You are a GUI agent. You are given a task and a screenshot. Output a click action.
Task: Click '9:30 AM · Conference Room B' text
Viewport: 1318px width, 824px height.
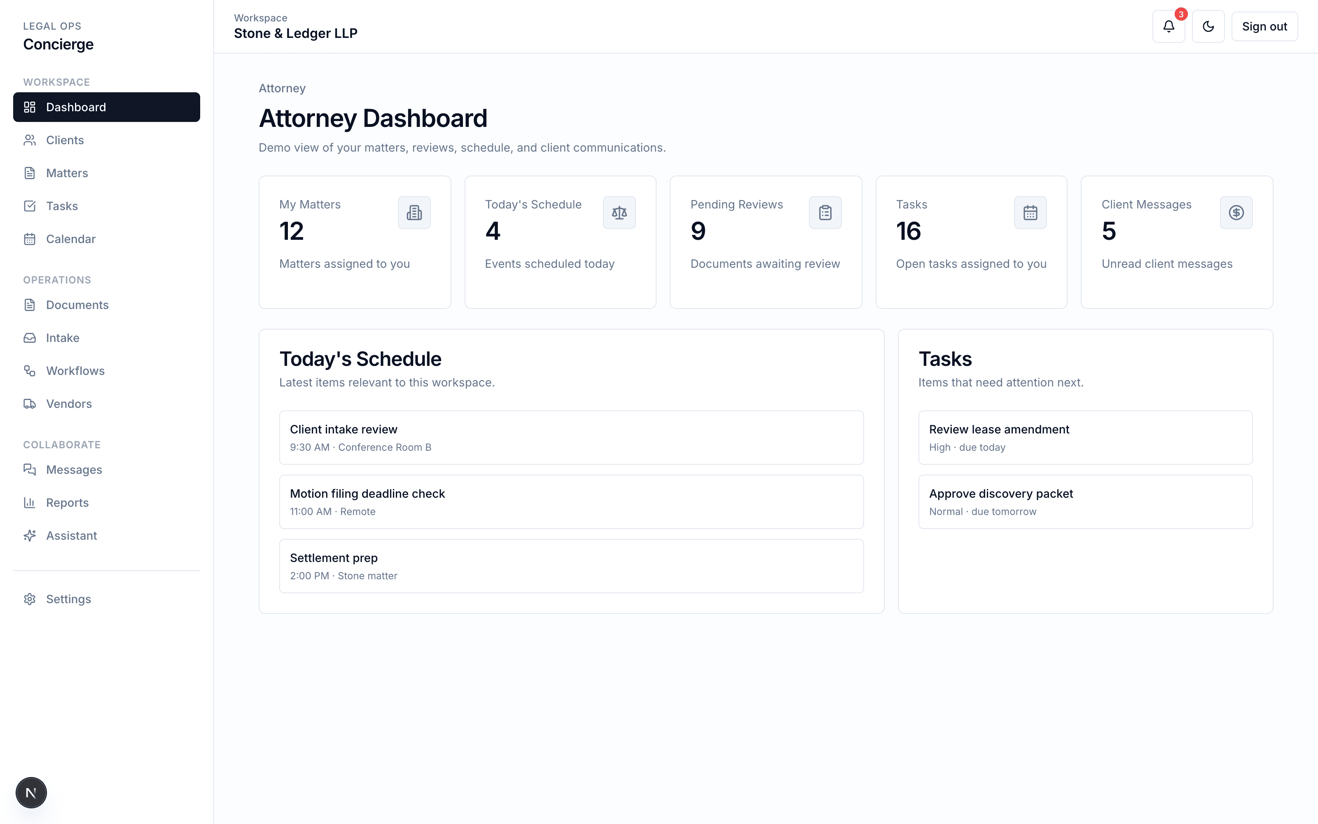pos(360,447)
